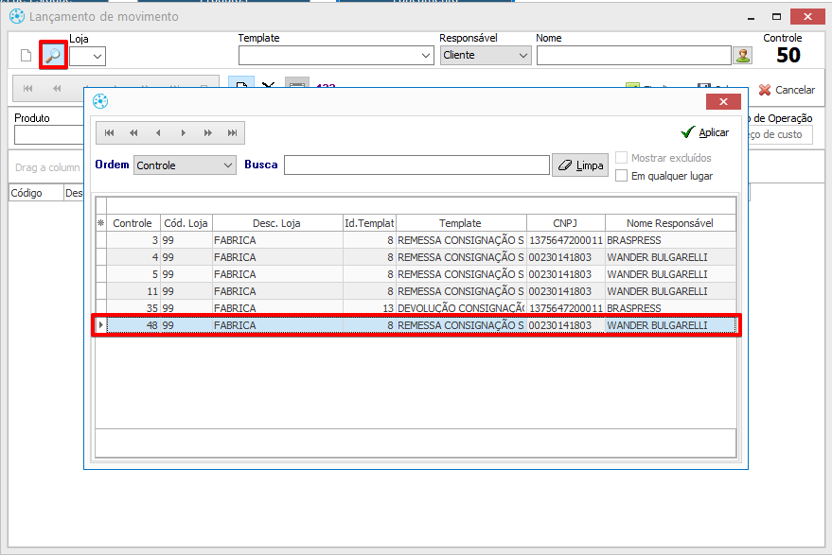Select the row with Controle 5
Viewport: 832px width, 556px height.
(x=416, y=274)
